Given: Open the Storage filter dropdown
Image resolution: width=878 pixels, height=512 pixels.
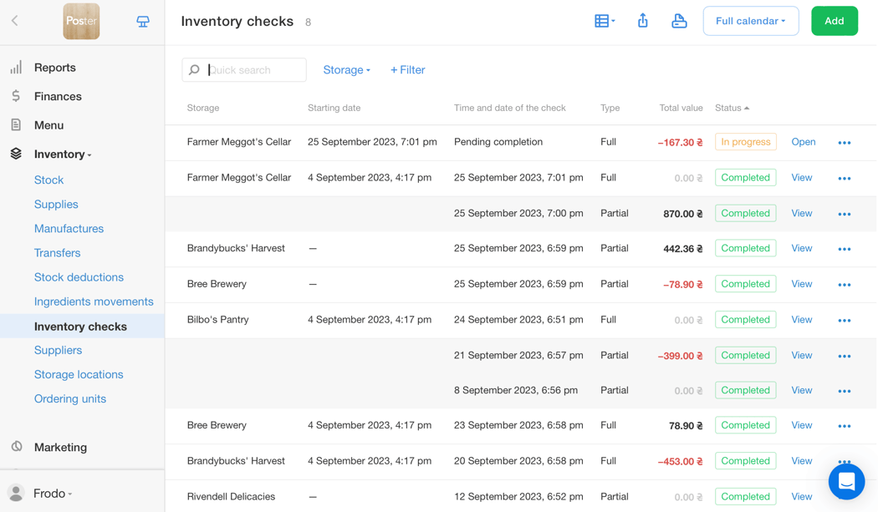Looking at the screenshot, I should click(346, 70).
